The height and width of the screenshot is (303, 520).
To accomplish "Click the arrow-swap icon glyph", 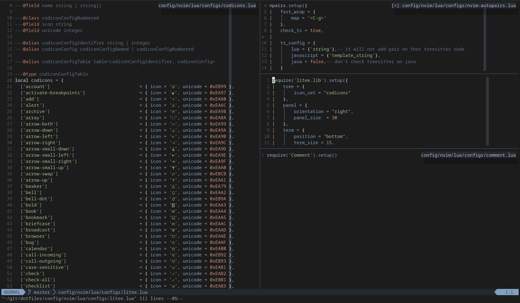I will click(173, 174).
